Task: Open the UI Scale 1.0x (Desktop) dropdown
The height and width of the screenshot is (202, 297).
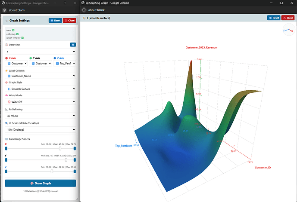Action: 41,129
